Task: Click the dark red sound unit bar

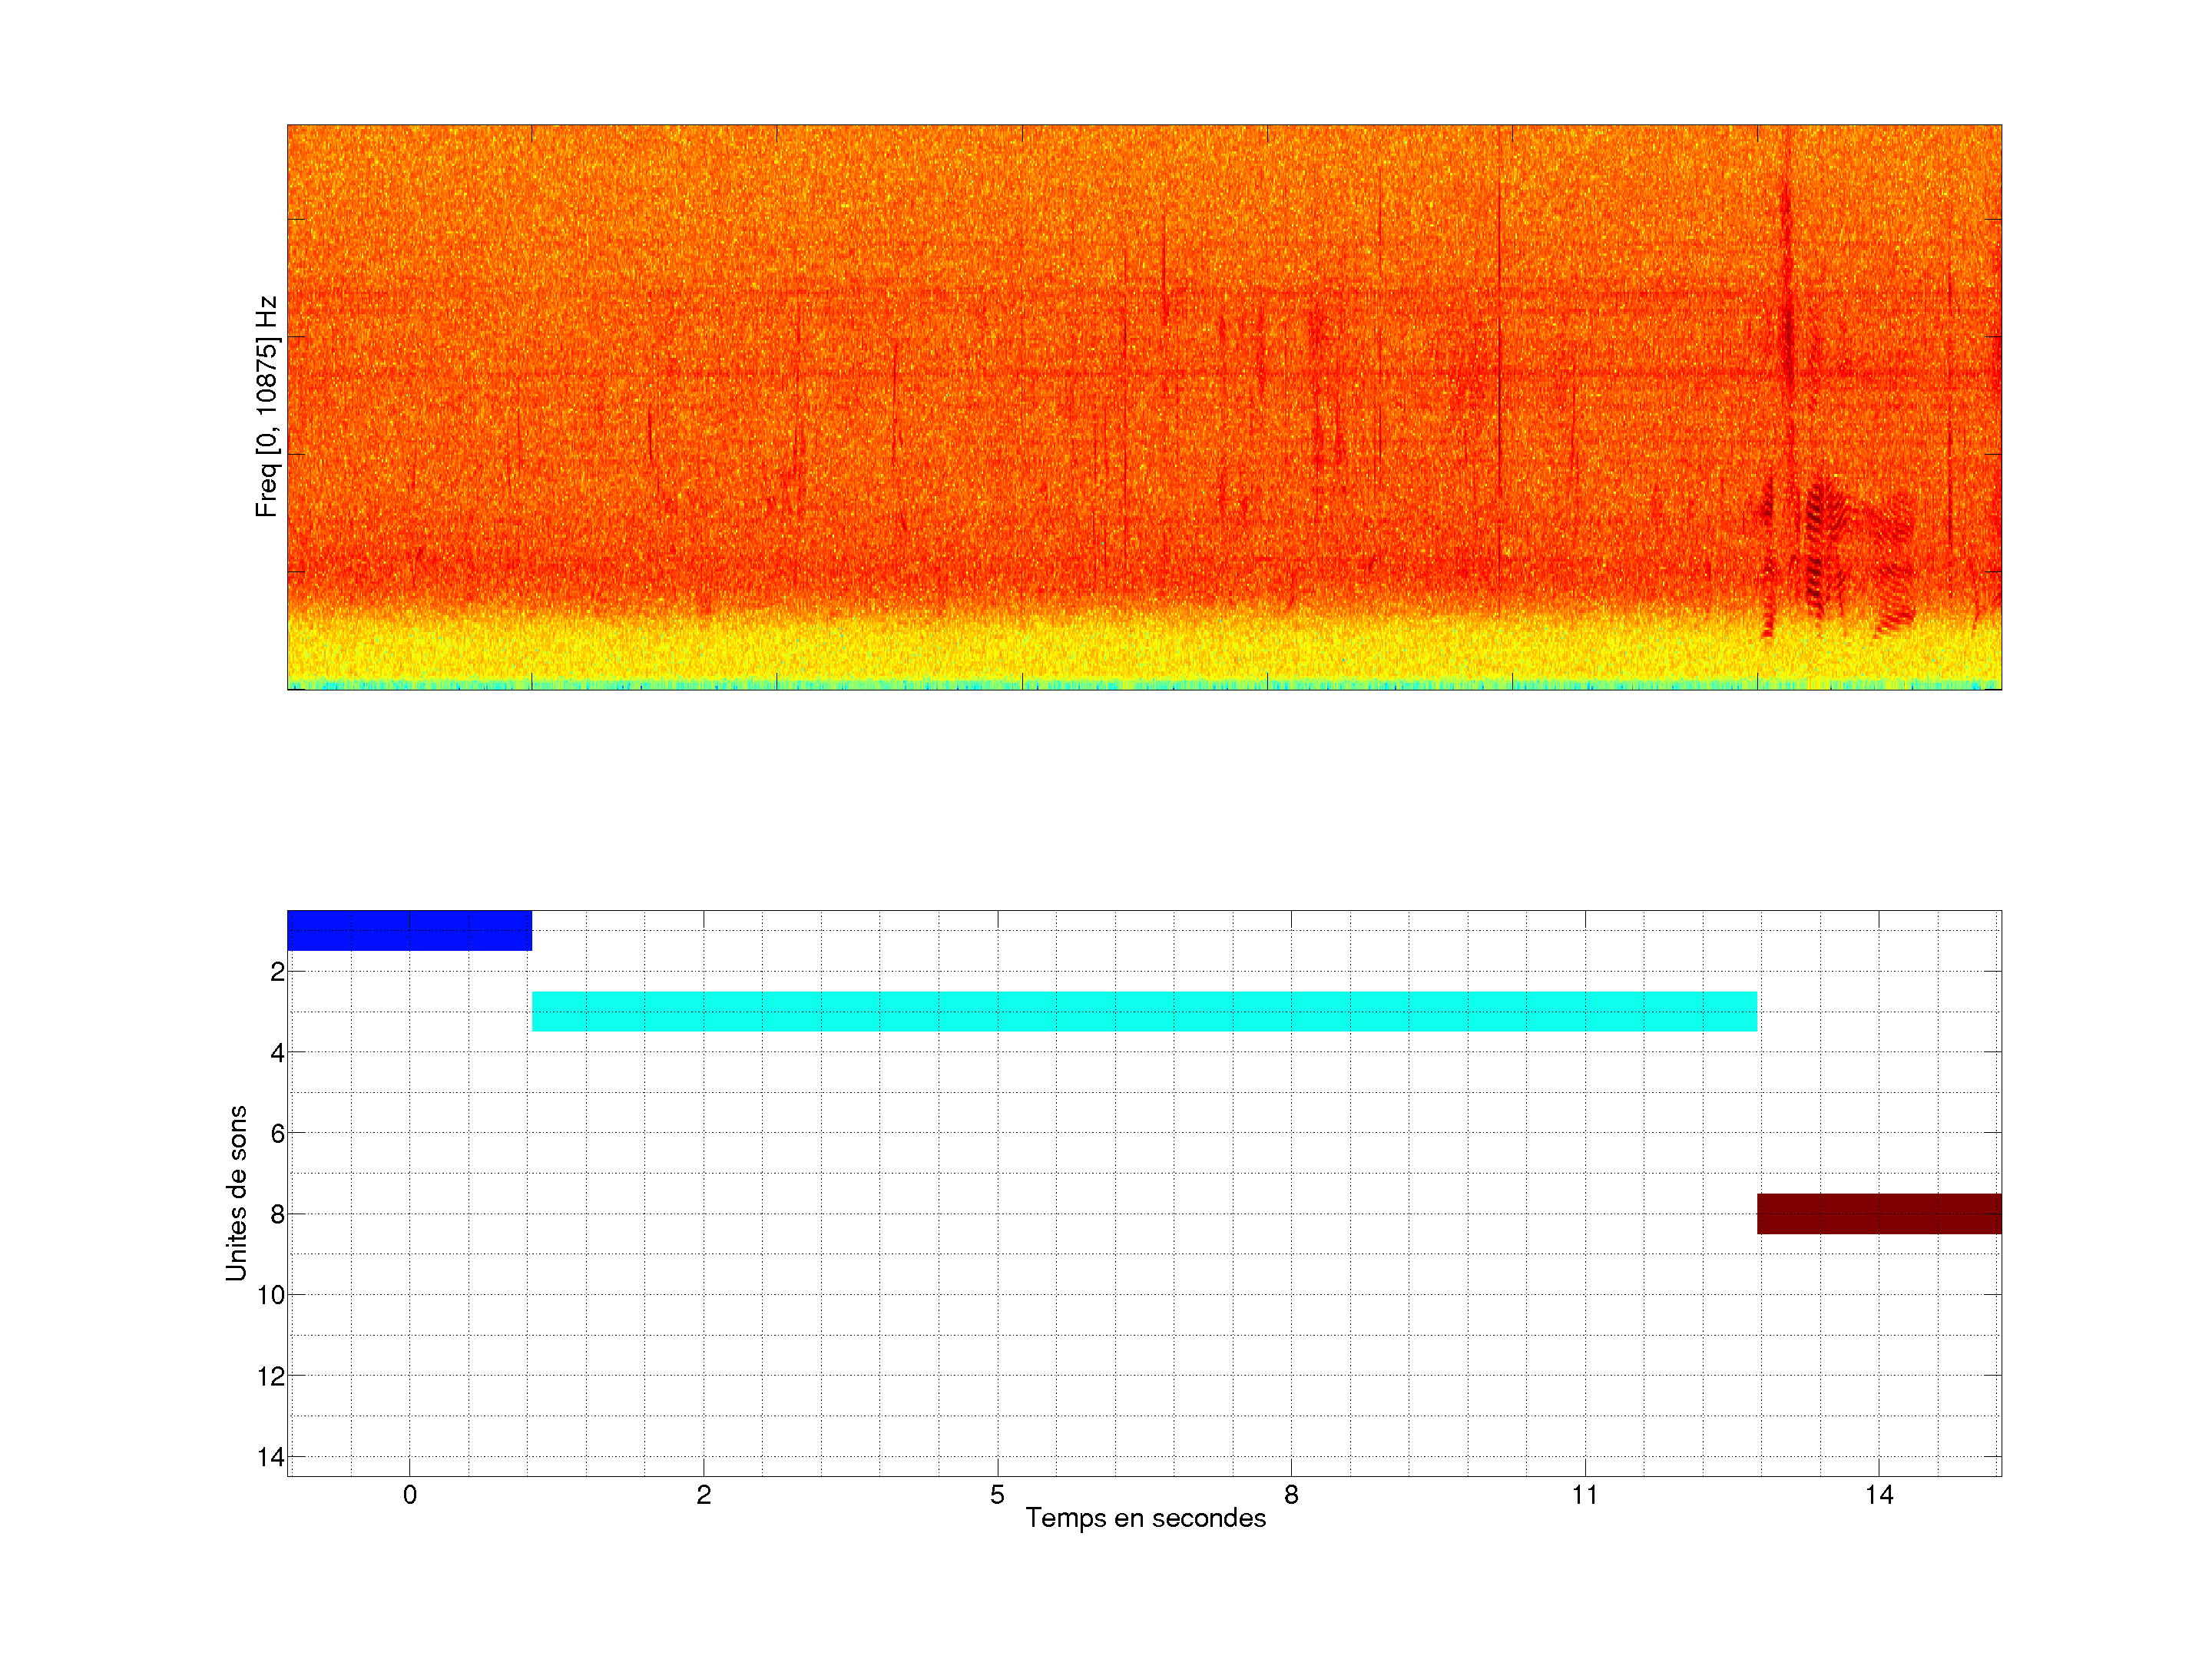Action: click(x=1878, y=1213)
